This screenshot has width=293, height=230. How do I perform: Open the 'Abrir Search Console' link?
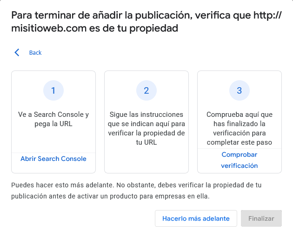[53, 159]
